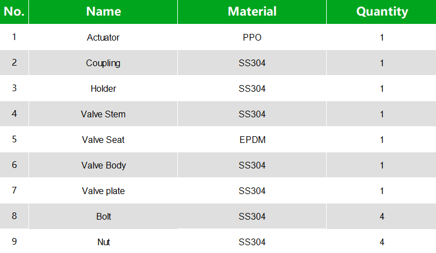Select the 'Coupling' name cell
Image resolution: width=436 pixels, height=253 pixels.
[x=103, y=63]
